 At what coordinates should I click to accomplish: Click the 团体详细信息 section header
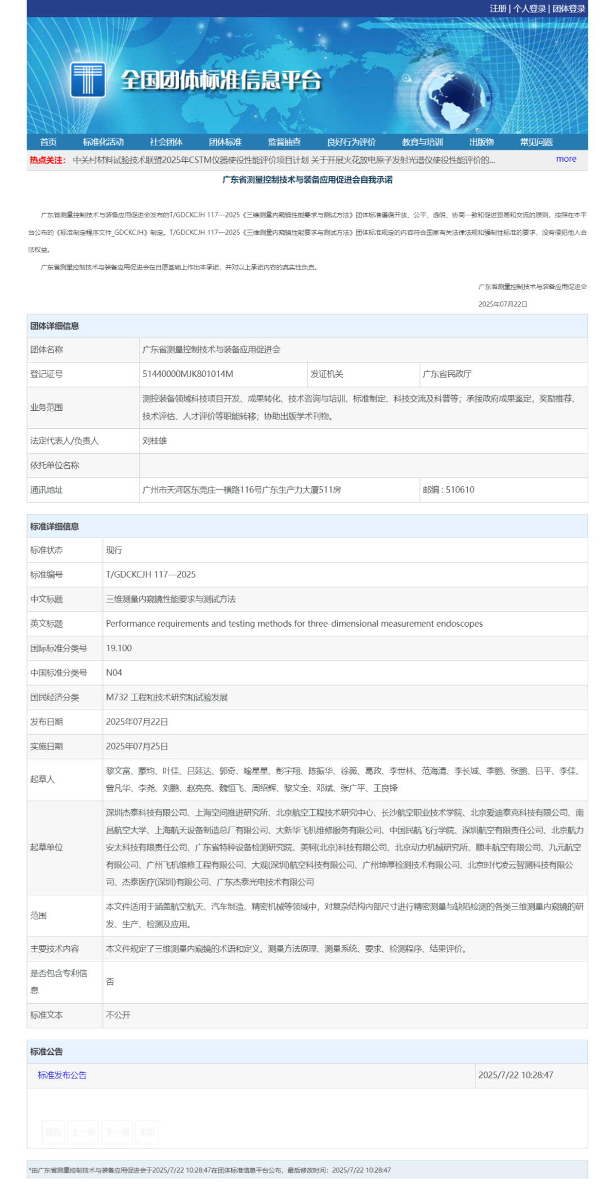pyautogui.click(x=307, y=326)
